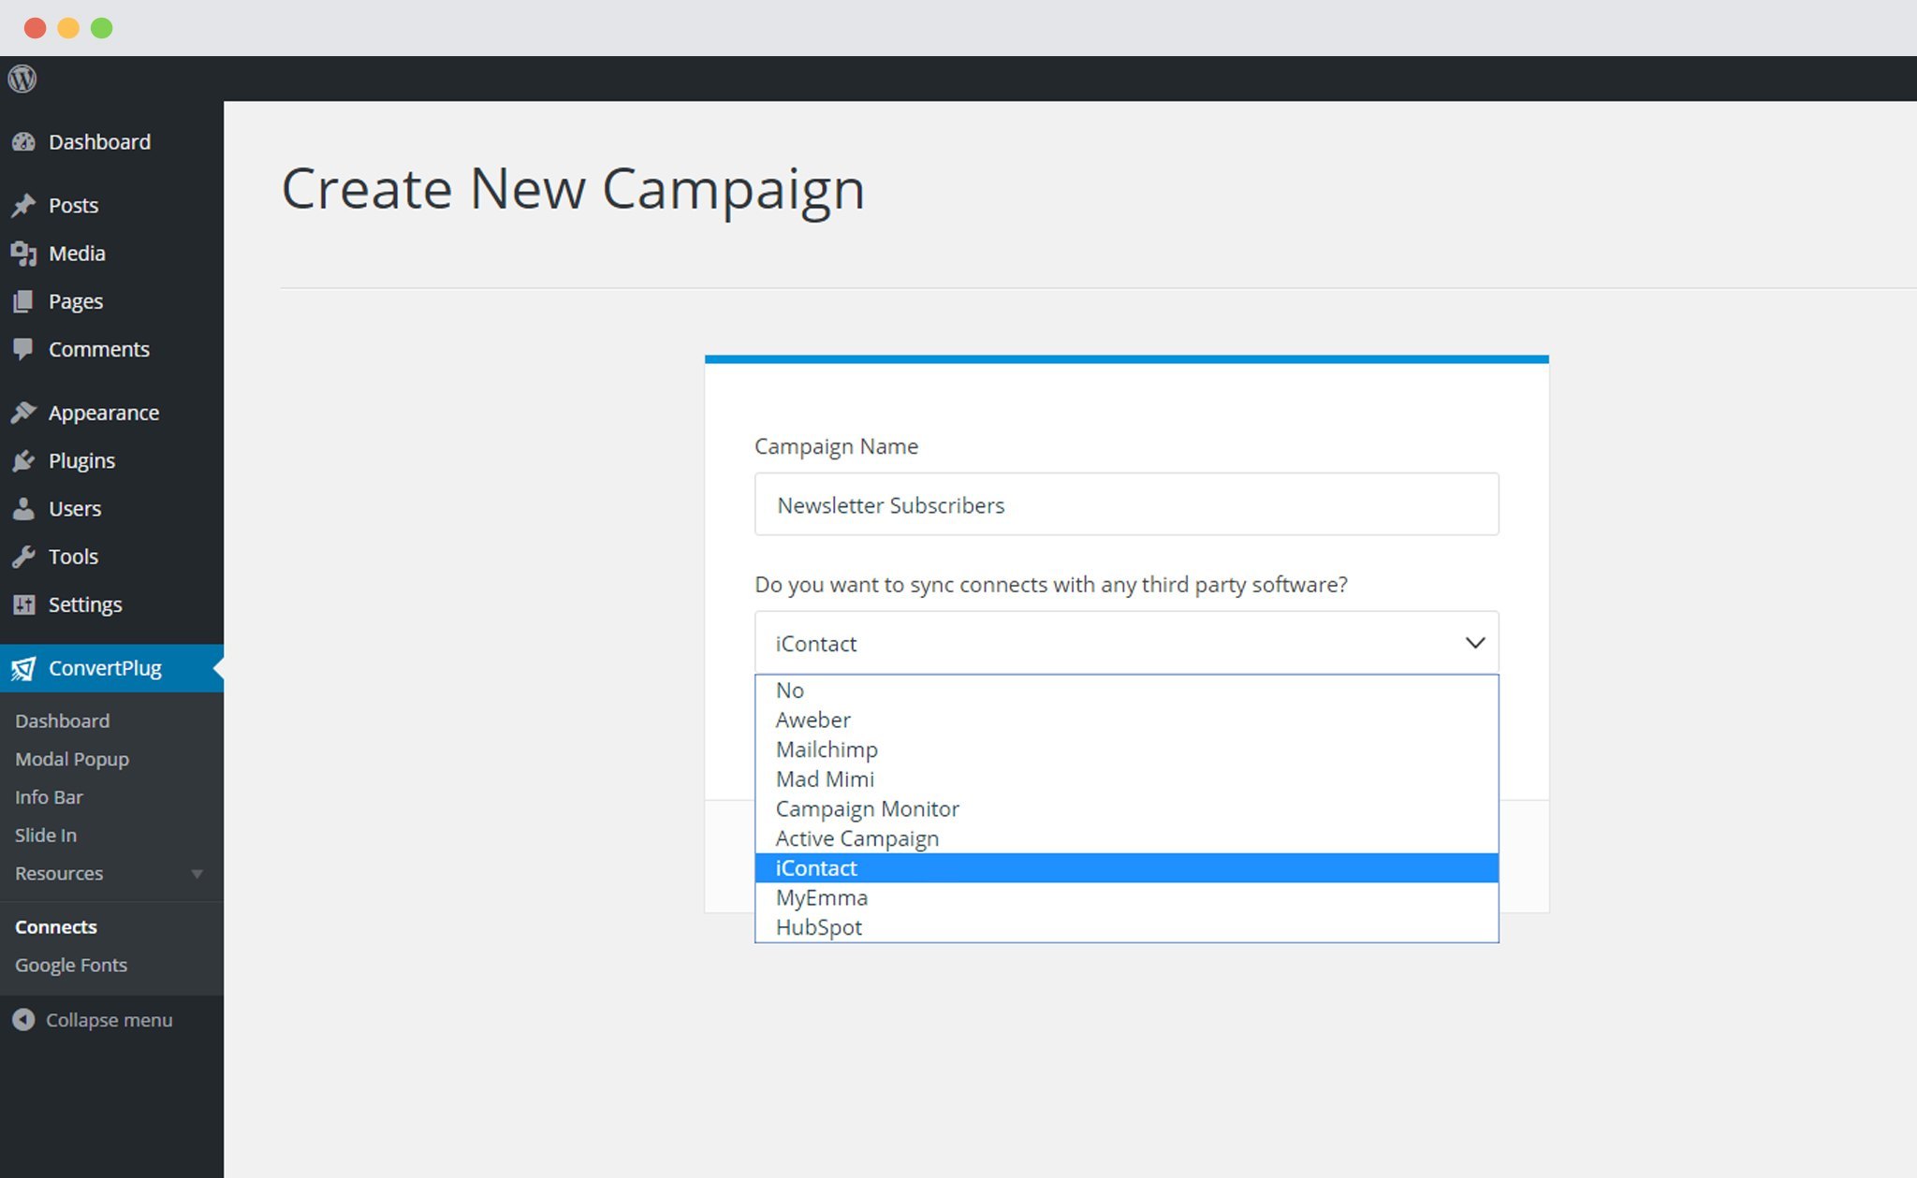Click the Posts pushpin icon
This screenshot has width=1917, height=1178.
[x=23, y=205]
